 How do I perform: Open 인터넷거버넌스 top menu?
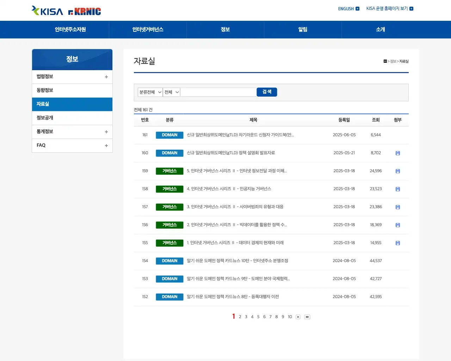148,30
